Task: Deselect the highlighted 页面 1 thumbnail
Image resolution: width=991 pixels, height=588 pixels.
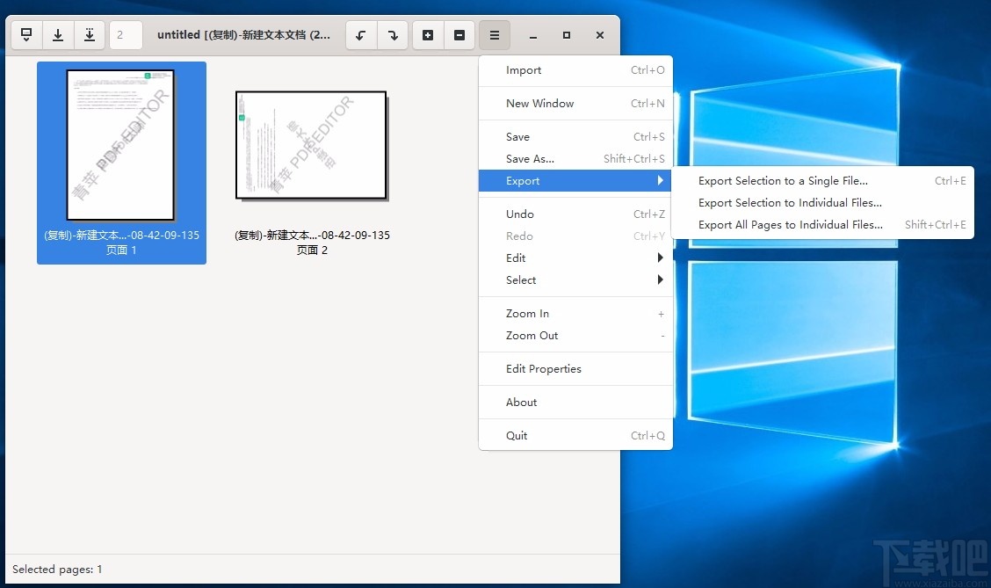Action: coord(121,145)
